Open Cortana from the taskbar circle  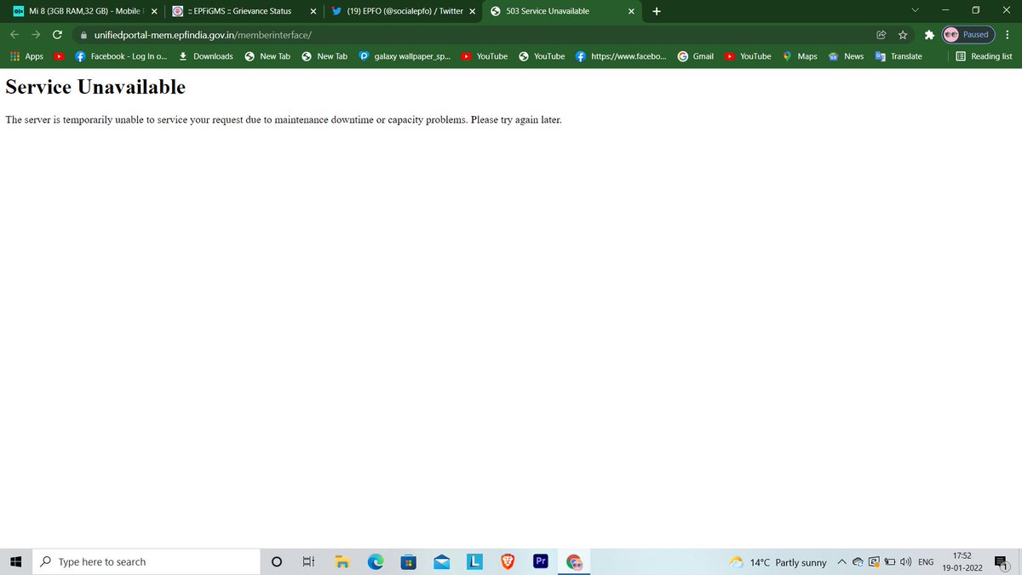click(x=277, y=561)
